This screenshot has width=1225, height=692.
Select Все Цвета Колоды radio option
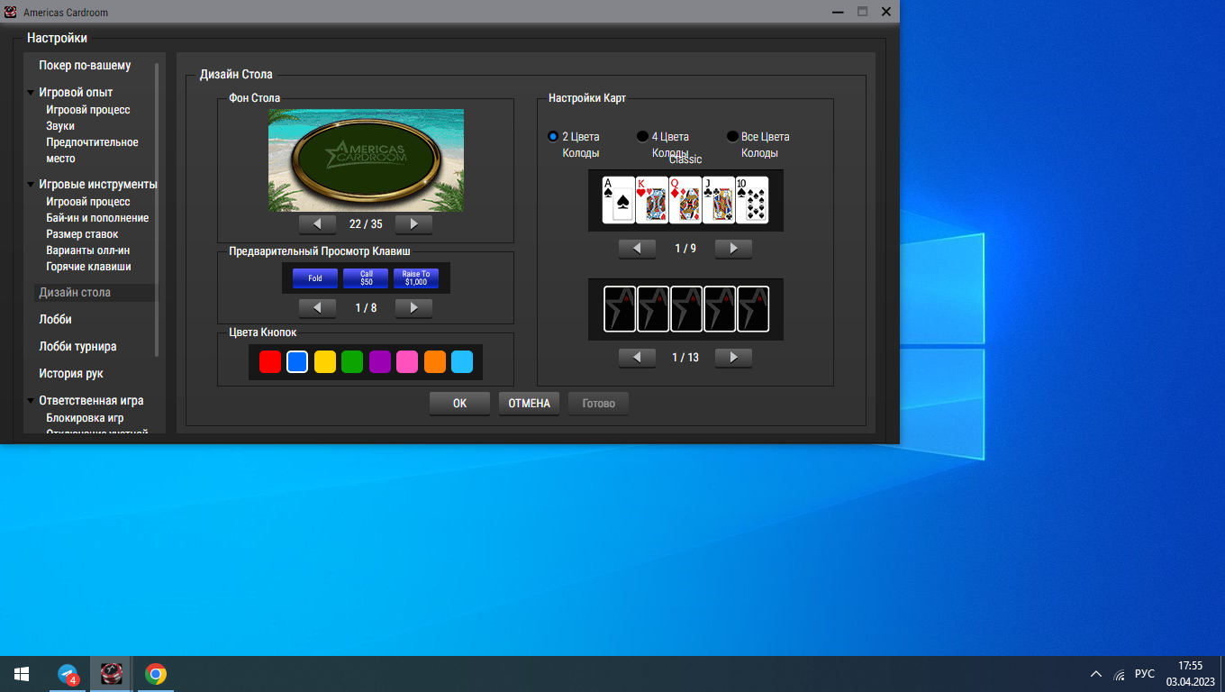pos(732,137)
